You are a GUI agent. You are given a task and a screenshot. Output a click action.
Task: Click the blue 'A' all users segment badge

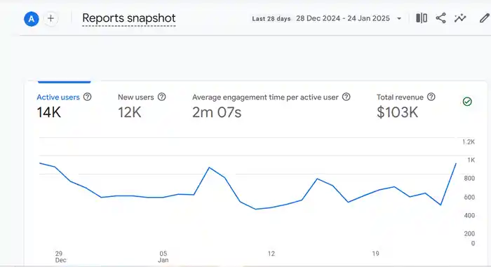click(x=32, y=19)
